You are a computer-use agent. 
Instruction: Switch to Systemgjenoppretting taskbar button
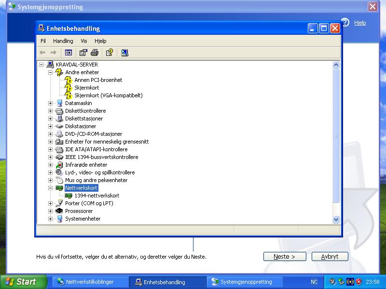[246, 282]
